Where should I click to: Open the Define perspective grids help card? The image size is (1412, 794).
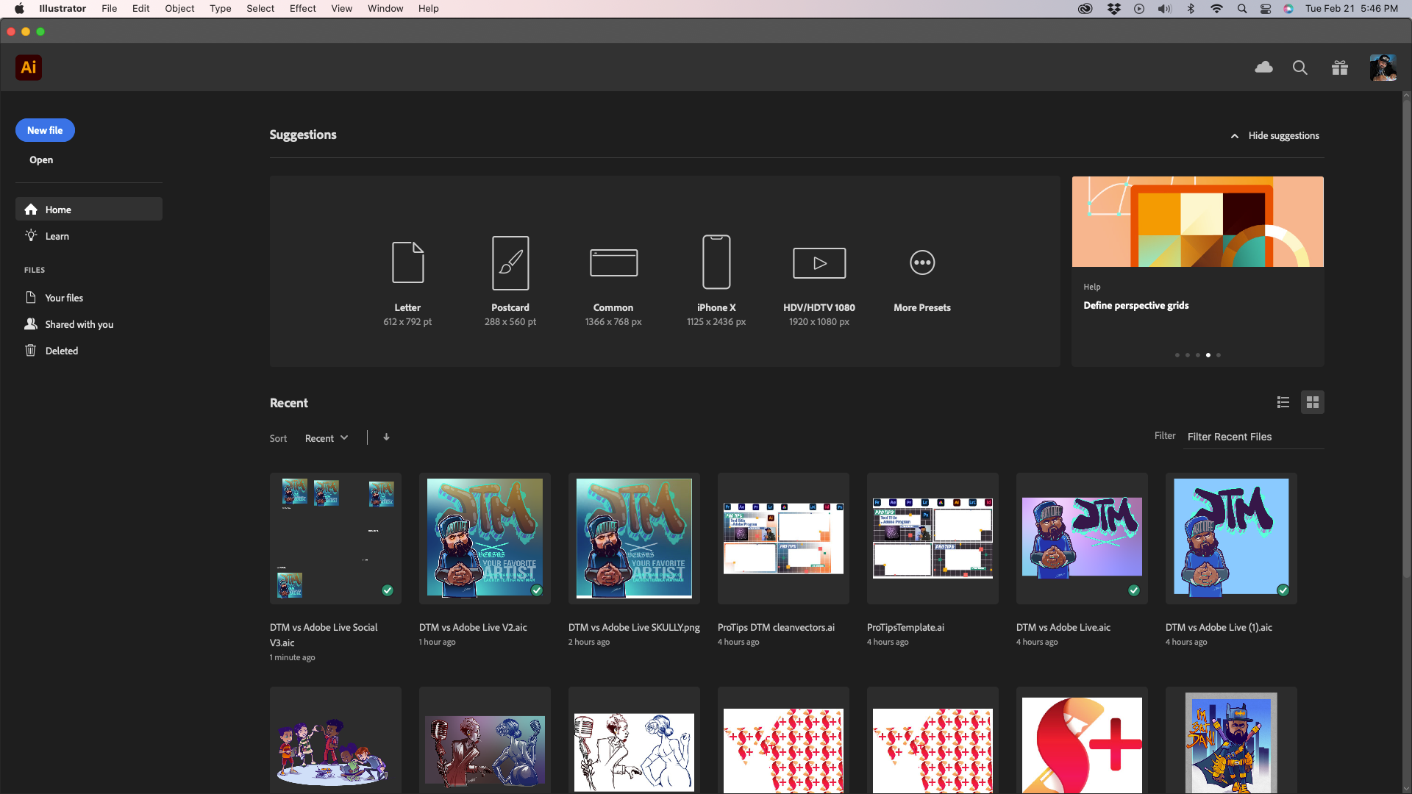(x=1197, y=271)
